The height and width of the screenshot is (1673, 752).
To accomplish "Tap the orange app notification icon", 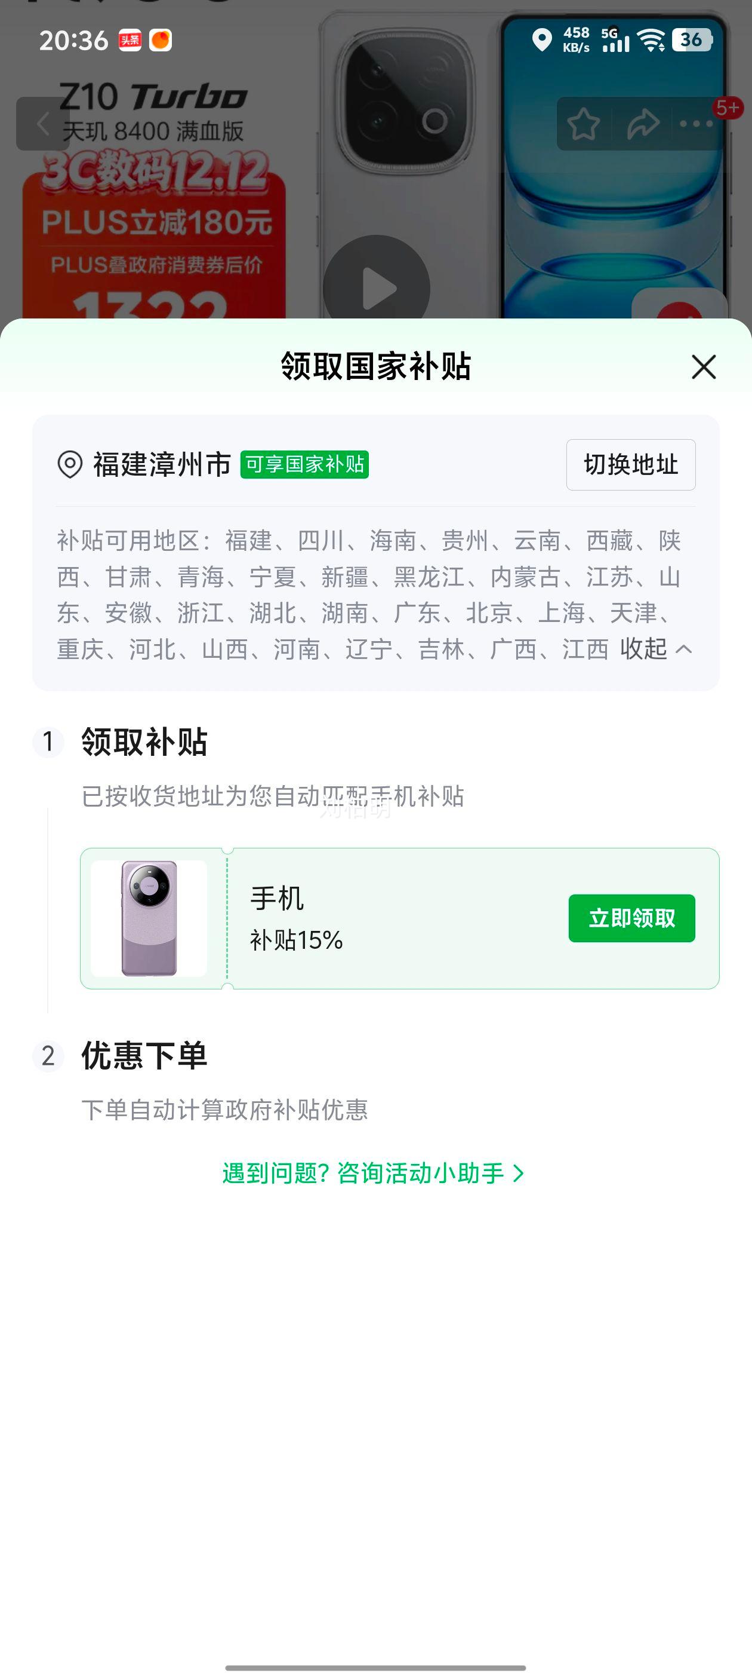I will click(x=161, y=40).
